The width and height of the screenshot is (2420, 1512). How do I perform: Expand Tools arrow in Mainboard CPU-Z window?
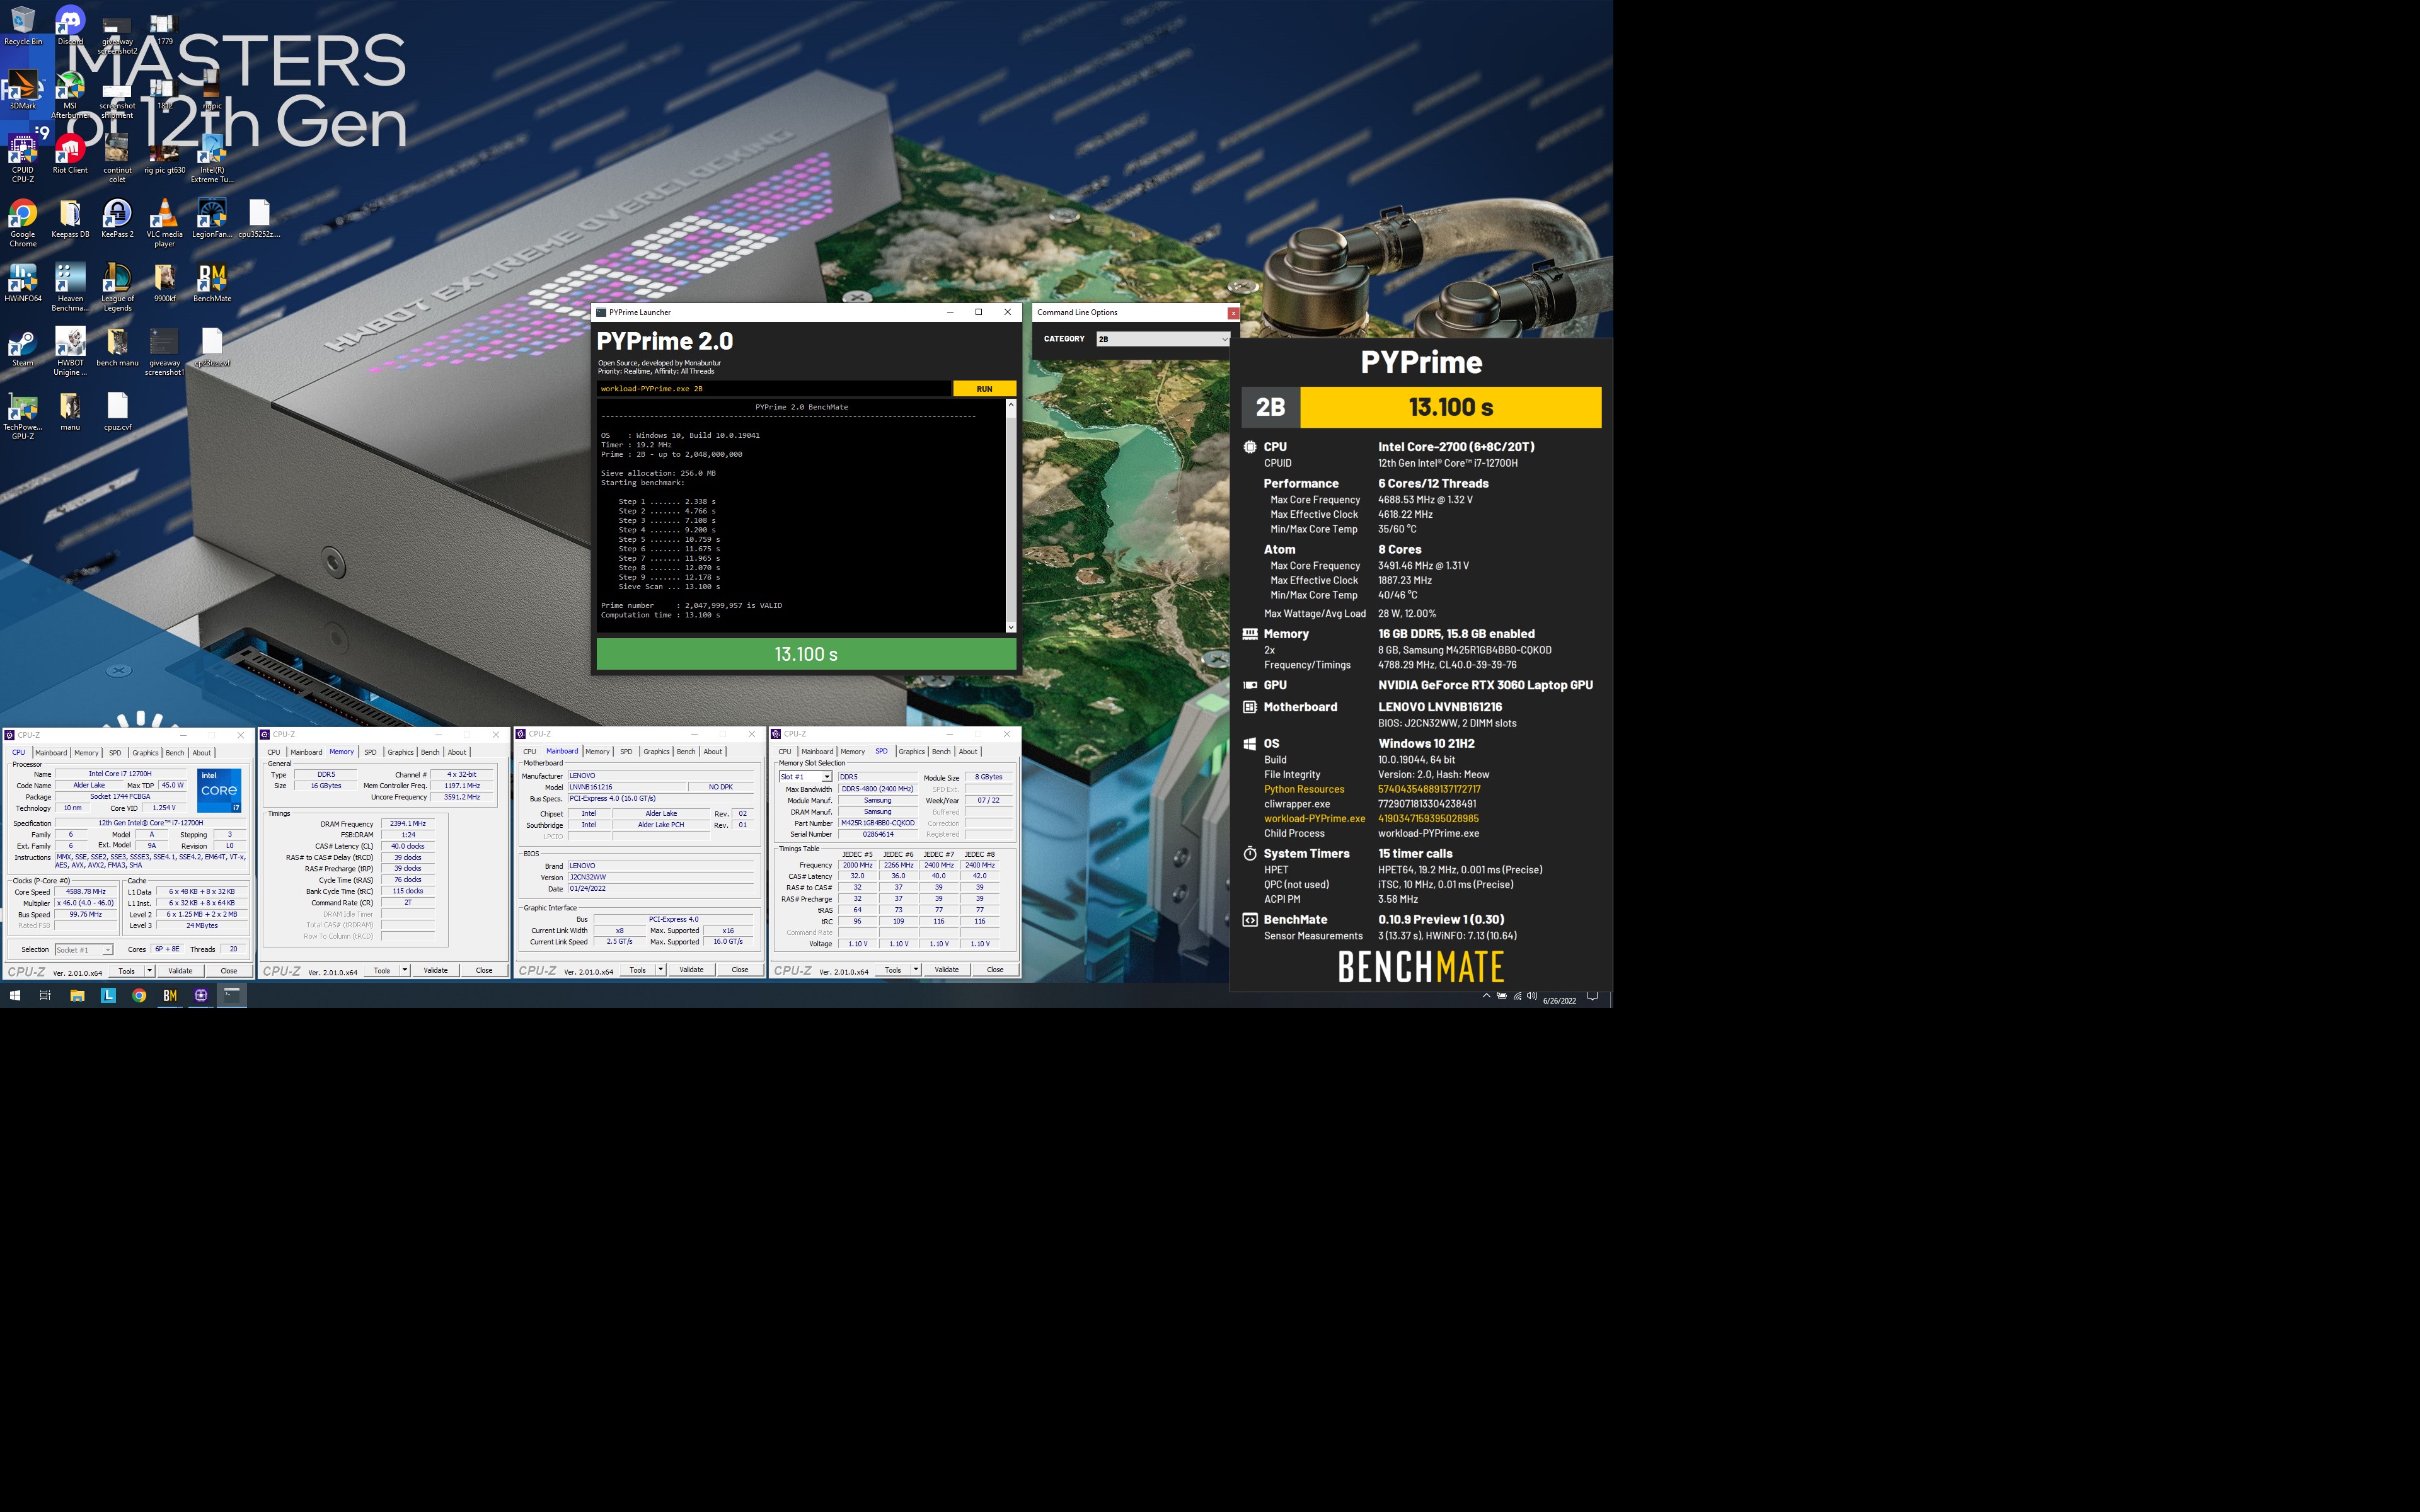(661, 970)
